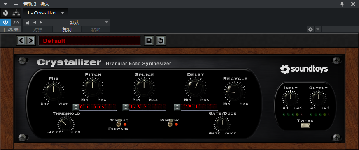The height and width of the screenshot is (150, 359).
Task: Click the Output gain knob
Action: point(318,98)
